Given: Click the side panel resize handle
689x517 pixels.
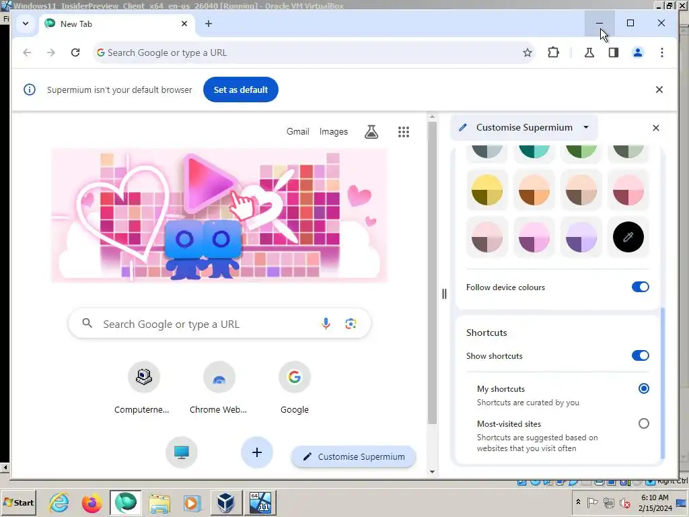Looking at the screenshot, I should (x=444, y=294).
